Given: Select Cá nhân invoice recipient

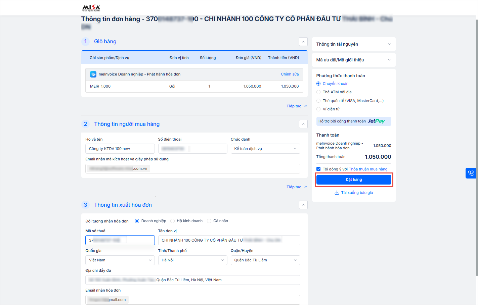Looking at the screenshot, I should tap(209, 221).
